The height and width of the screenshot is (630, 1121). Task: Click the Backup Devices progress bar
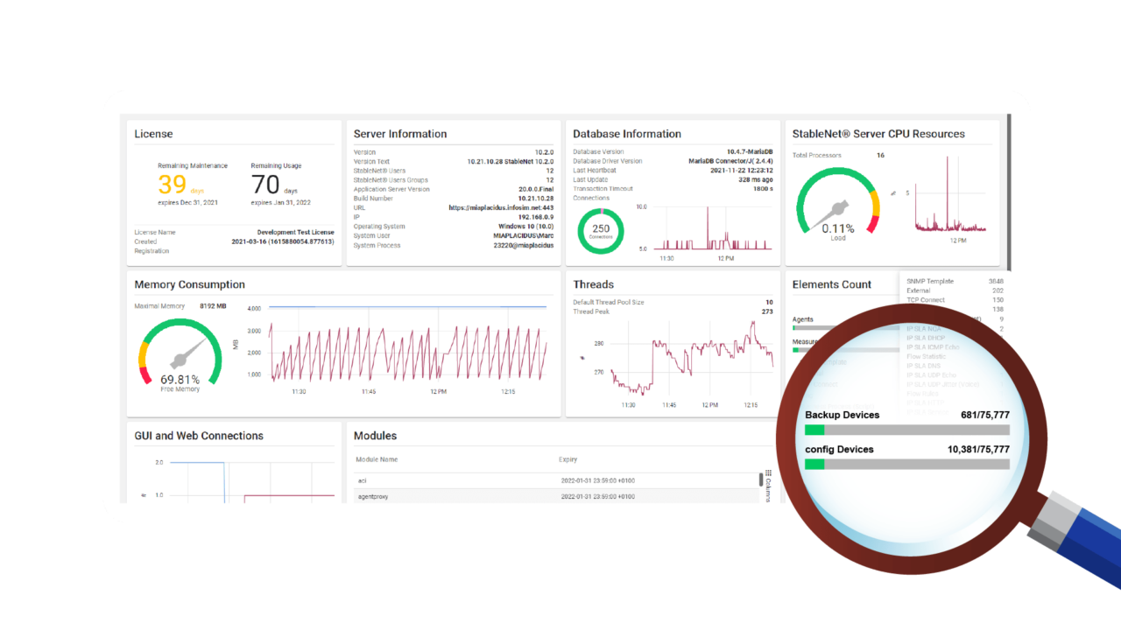[x=906, y=430]
